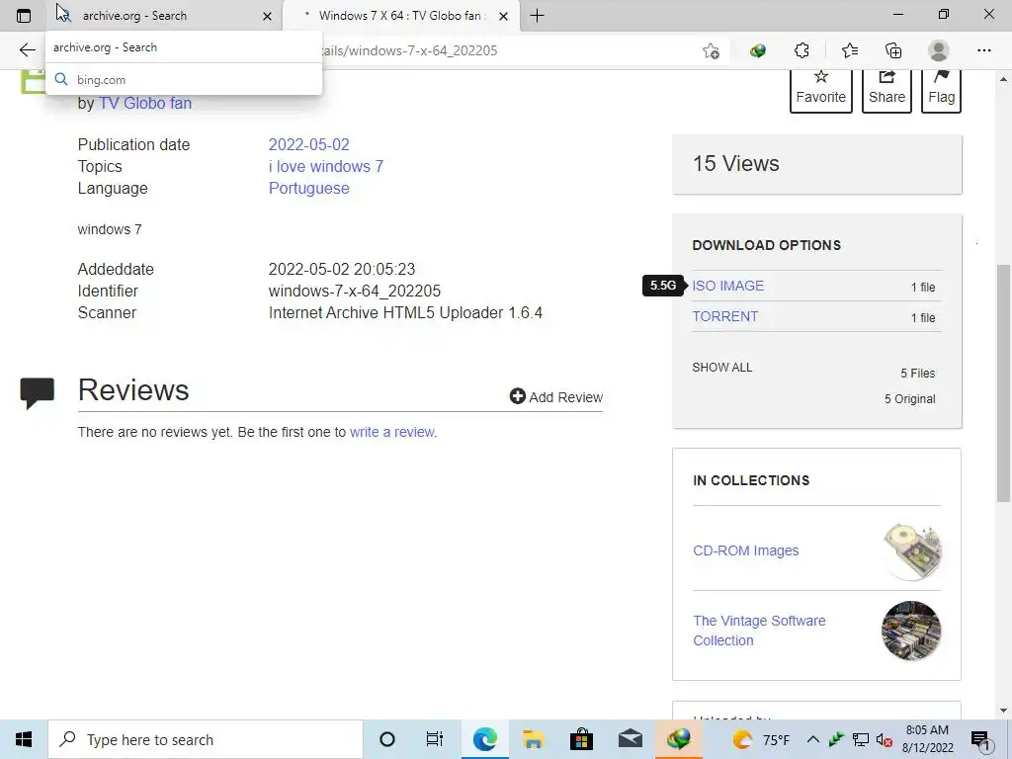Click the Flag button
This screenshot has width=1012, height=759.
pos(941,90)
